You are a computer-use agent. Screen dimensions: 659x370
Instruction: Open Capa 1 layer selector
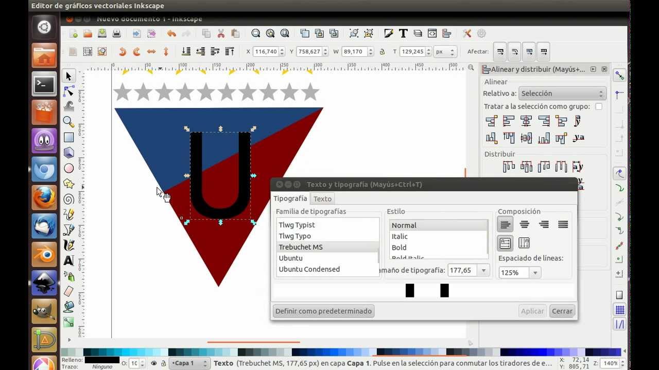point(190,363)
